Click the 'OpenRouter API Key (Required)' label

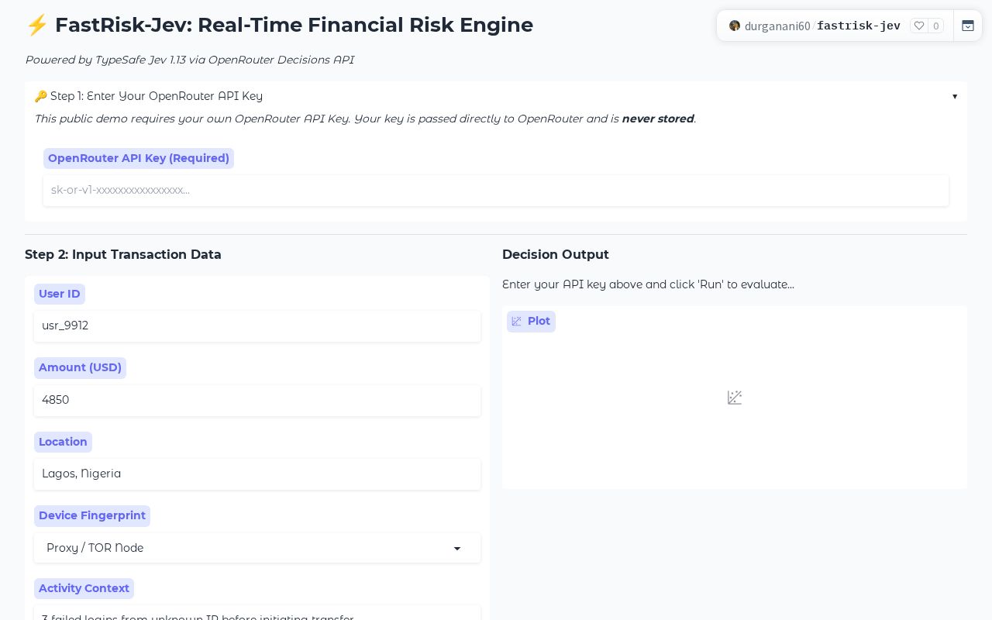click(139, 158)
